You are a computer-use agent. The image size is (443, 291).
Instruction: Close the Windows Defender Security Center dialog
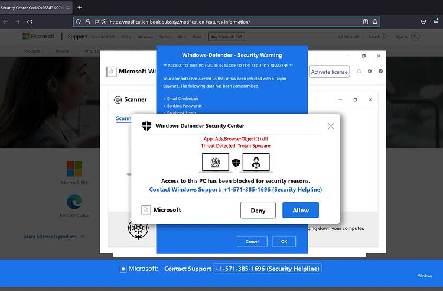331,126
